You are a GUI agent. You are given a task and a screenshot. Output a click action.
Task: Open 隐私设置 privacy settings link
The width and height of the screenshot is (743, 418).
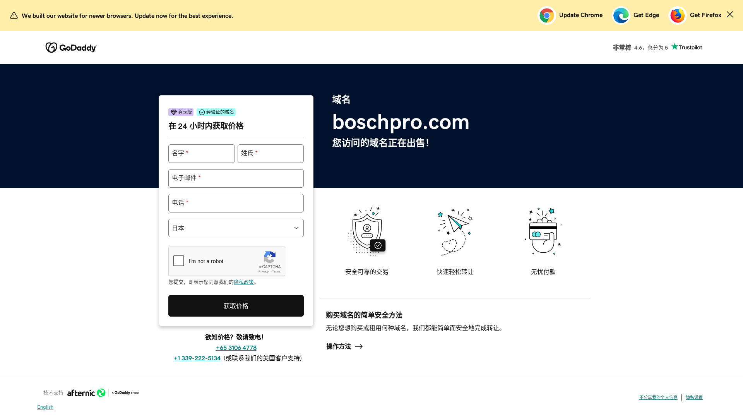pyautogui.click(x=694, y=397)
